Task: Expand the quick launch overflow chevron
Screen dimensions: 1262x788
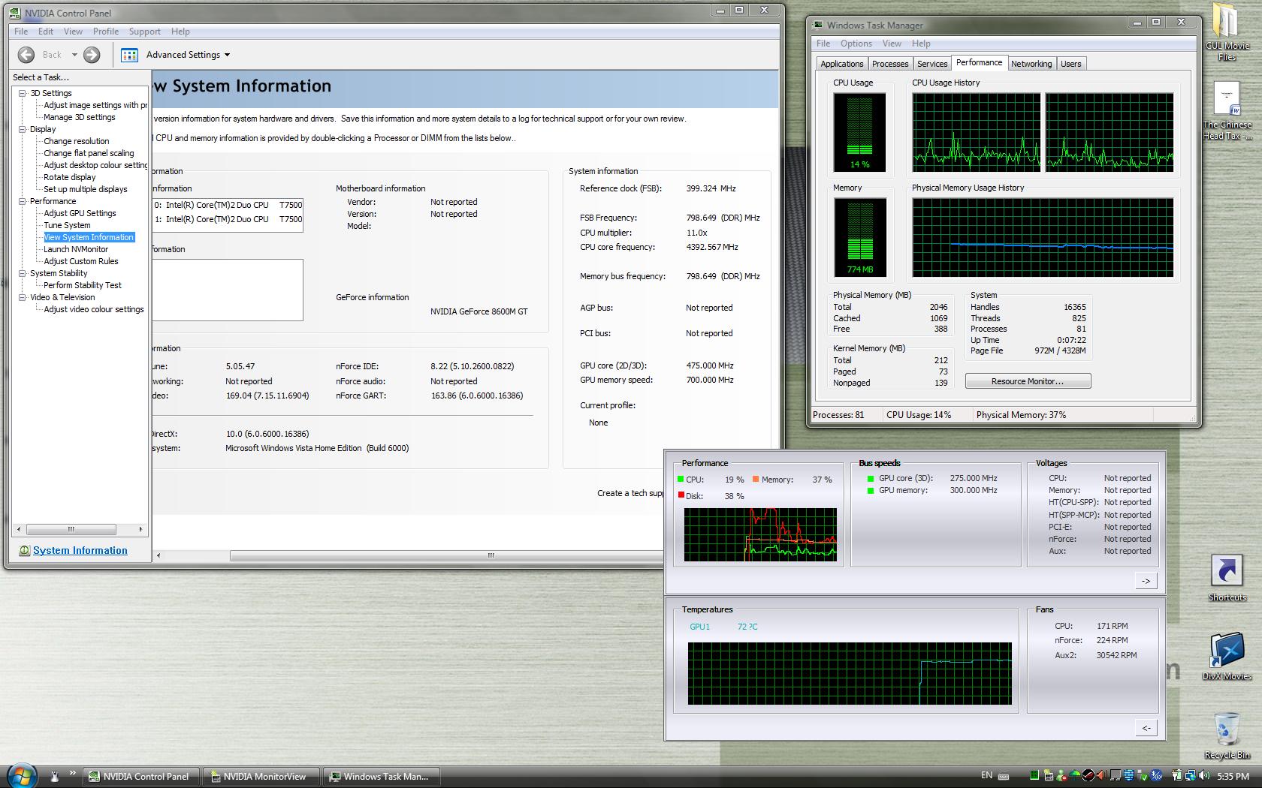Action: coord(72,773)
